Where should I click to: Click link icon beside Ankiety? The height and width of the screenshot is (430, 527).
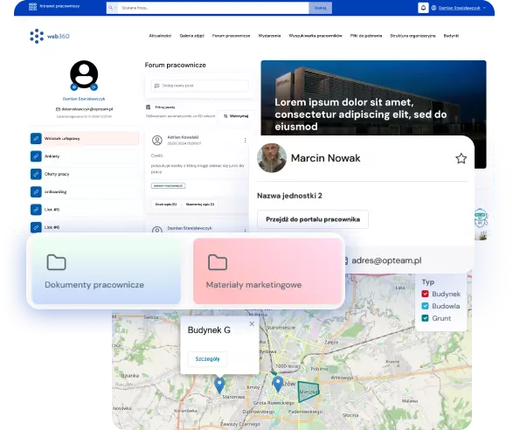point(36,156)
